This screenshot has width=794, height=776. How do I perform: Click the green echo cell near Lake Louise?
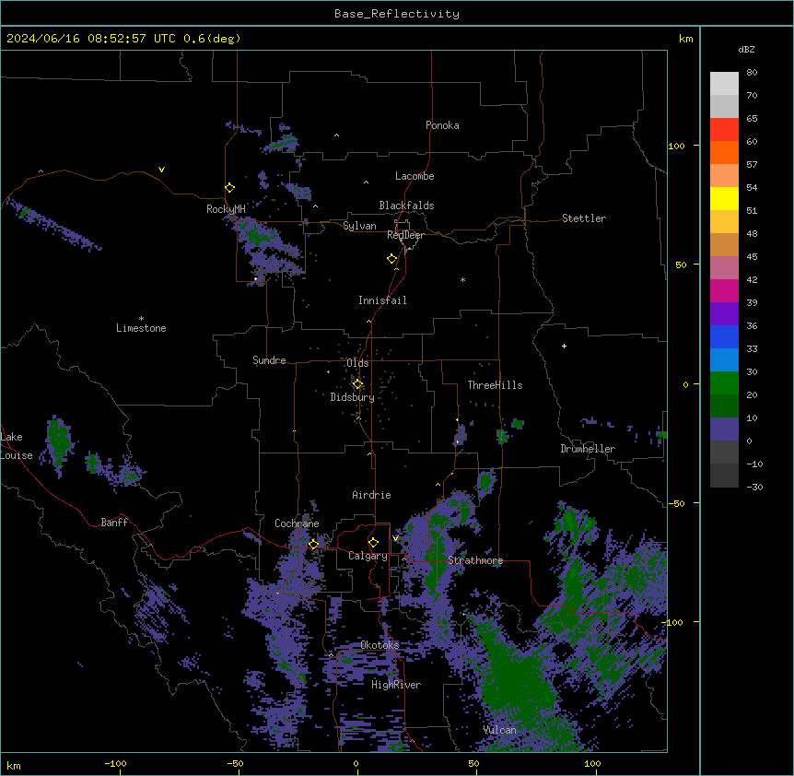(x=59, y=440)
